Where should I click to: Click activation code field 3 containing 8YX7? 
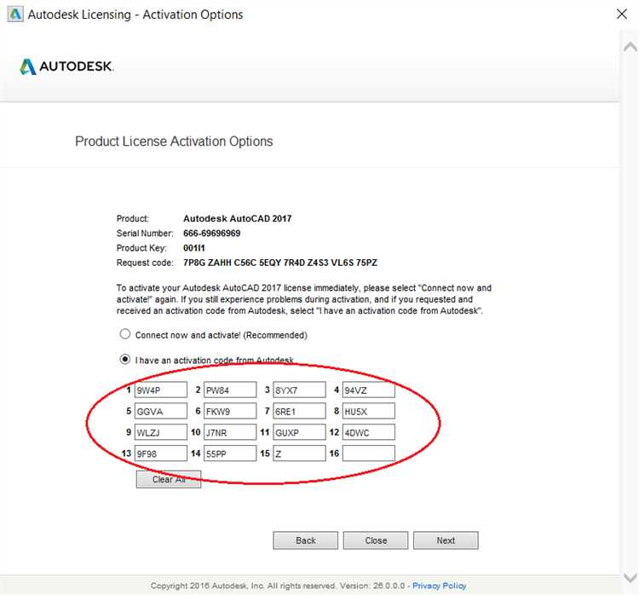click(300, 390)
